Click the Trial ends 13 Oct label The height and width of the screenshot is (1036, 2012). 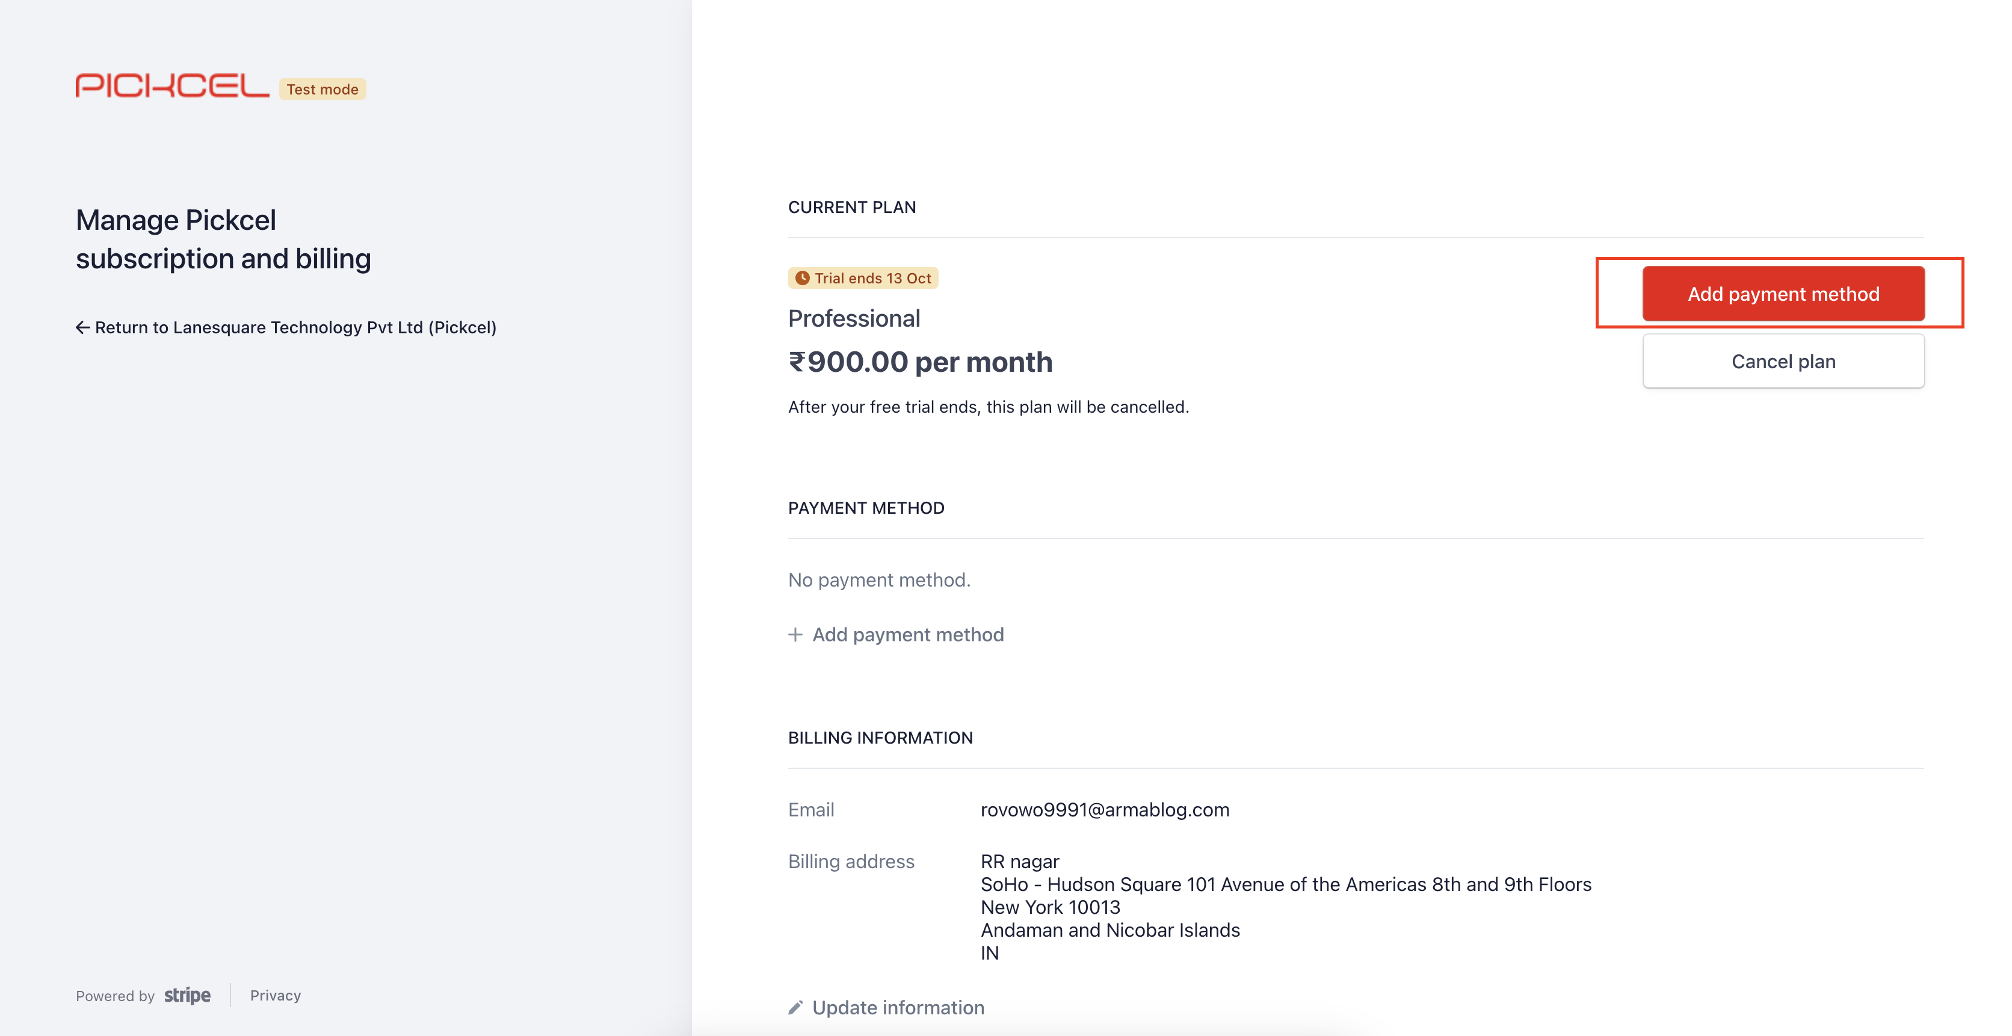(x=872, y=278)
